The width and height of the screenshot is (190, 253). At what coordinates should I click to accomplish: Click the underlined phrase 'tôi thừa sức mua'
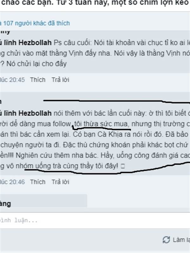point(102,124)
